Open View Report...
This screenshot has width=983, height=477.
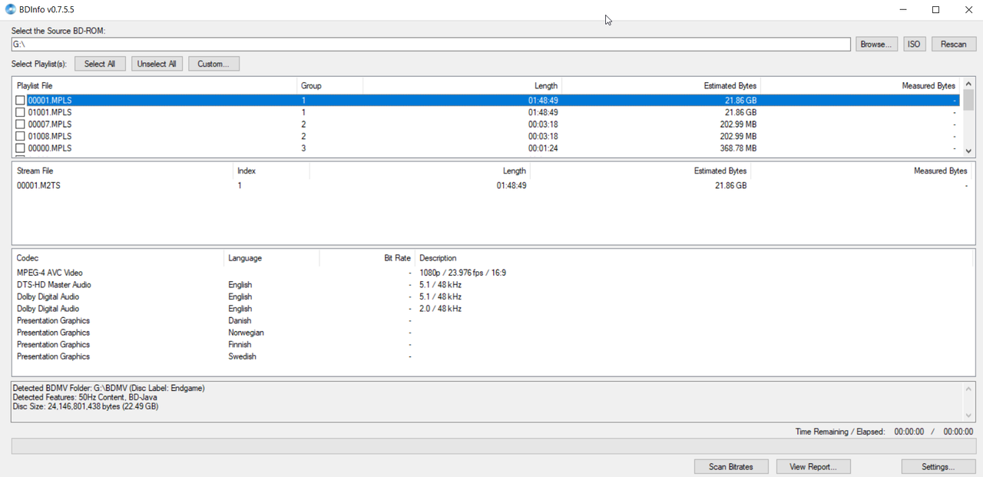coord(813,466)
